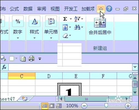Expand the formula bar
This screenshot has height=110, width=139.
click(x=135, y=67)
